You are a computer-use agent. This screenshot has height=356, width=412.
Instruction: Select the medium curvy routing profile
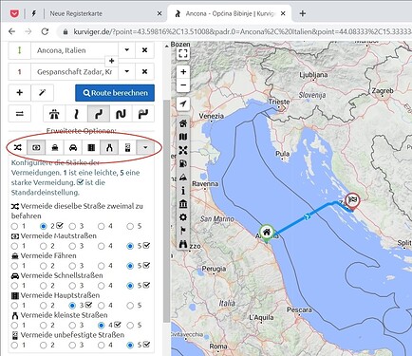click(x=99, y=114)
